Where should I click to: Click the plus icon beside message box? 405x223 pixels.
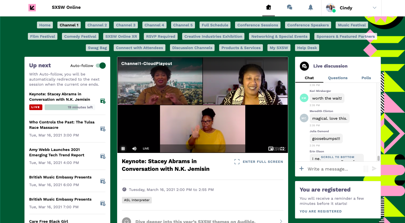(302, 169)
